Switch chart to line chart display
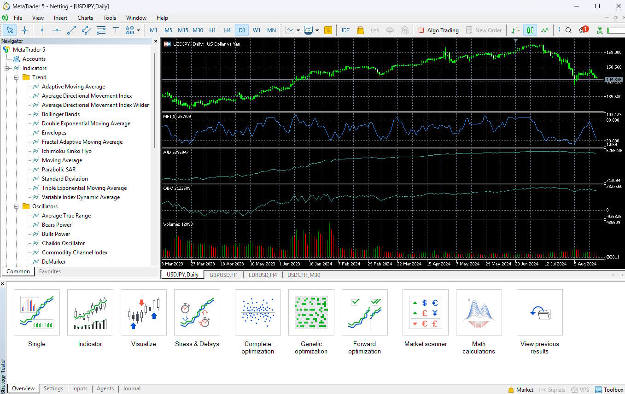The image size is (625, 394). 545,30
